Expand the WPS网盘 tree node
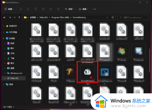The width and height of the screenshot is (152, 110). [3, 32]
